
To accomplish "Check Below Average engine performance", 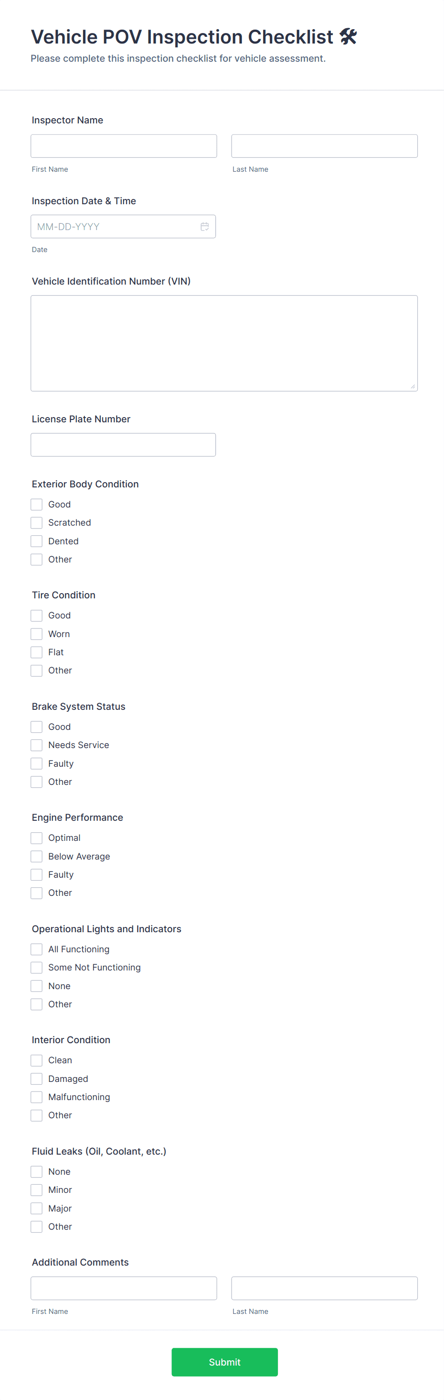I will pos(36,857).
